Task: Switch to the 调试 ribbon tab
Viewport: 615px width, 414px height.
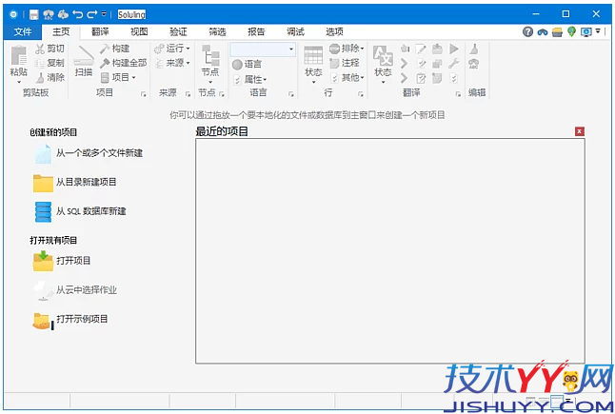Action: point(295,31)
